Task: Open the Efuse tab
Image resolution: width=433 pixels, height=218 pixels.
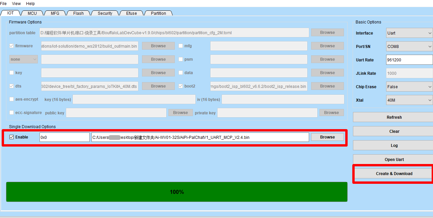Action: (131, 13)
